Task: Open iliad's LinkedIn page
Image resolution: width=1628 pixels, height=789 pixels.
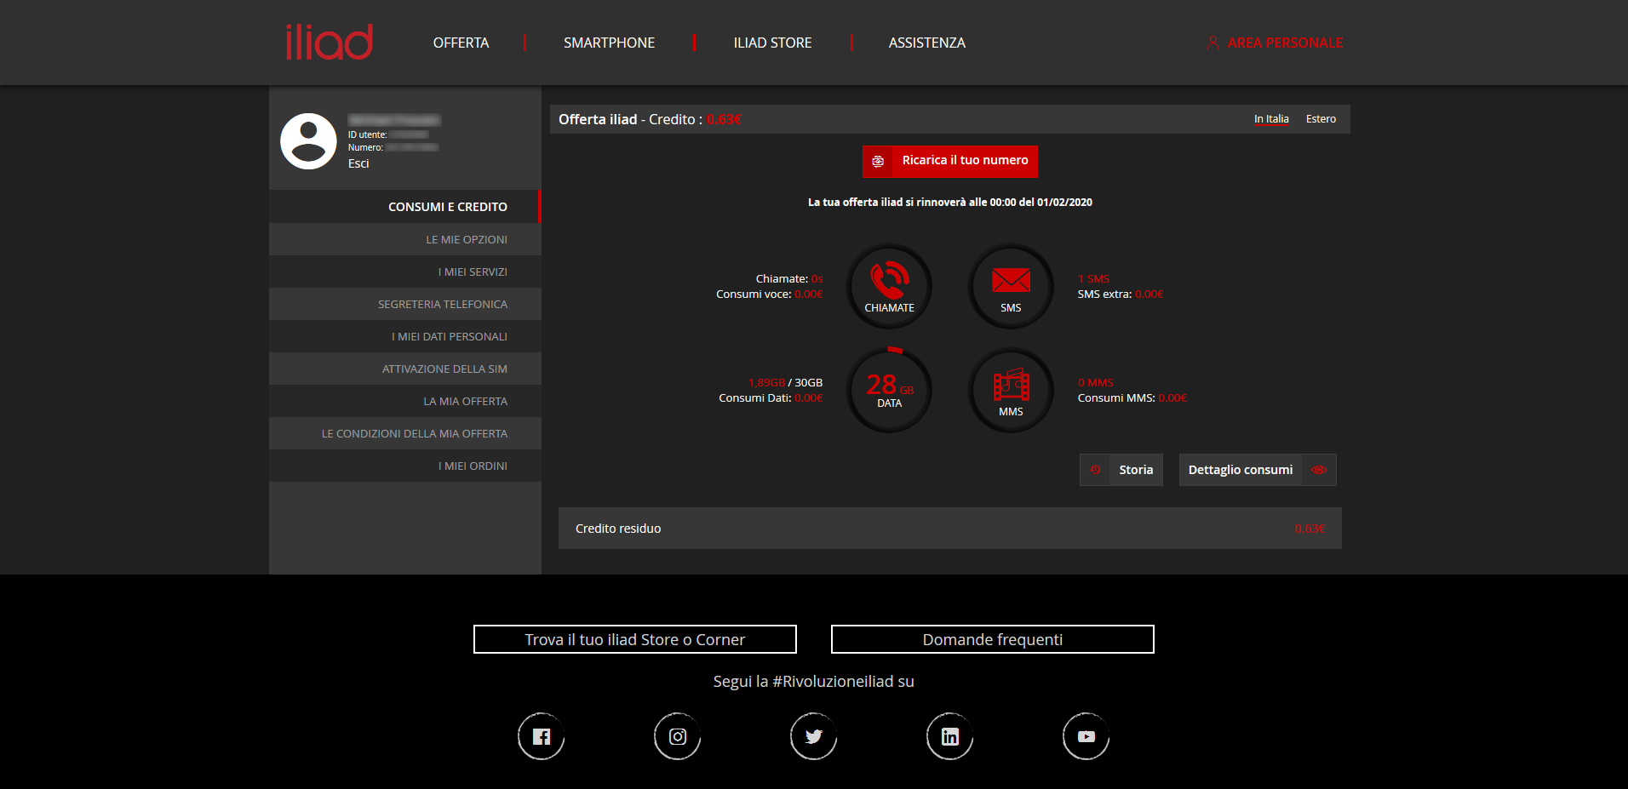Action: (x=950, y=736)
